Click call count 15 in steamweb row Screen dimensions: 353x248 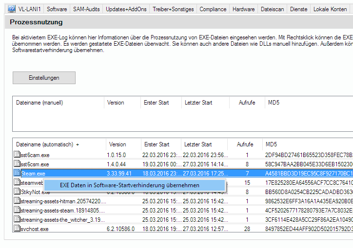pyautogui.click(x=247, y=183)
